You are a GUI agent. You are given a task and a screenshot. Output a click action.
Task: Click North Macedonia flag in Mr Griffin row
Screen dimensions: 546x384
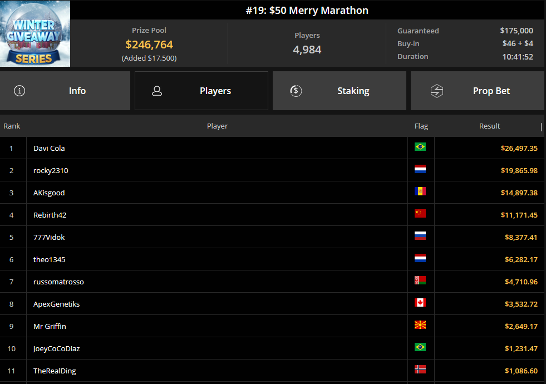[420, 325]
